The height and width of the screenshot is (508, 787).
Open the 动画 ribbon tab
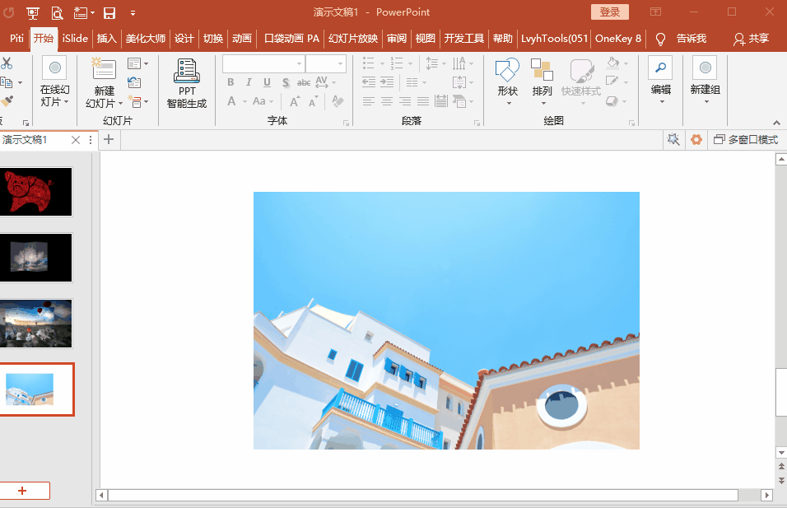click(x=241, y=39)
